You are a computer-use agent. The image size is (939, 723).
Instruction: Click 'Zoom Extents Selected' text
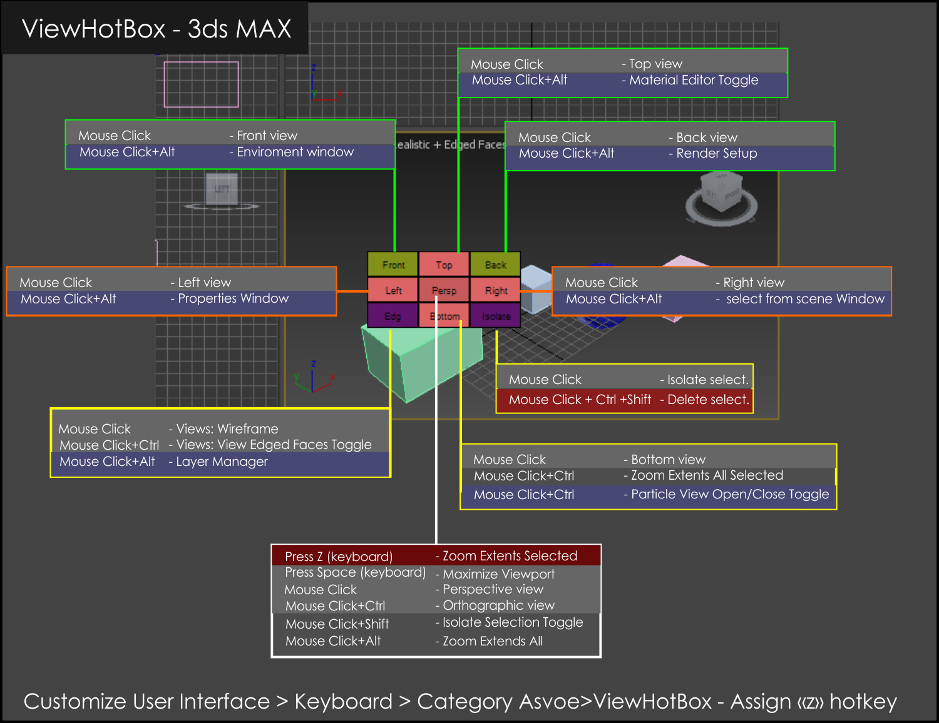point(510,556)
